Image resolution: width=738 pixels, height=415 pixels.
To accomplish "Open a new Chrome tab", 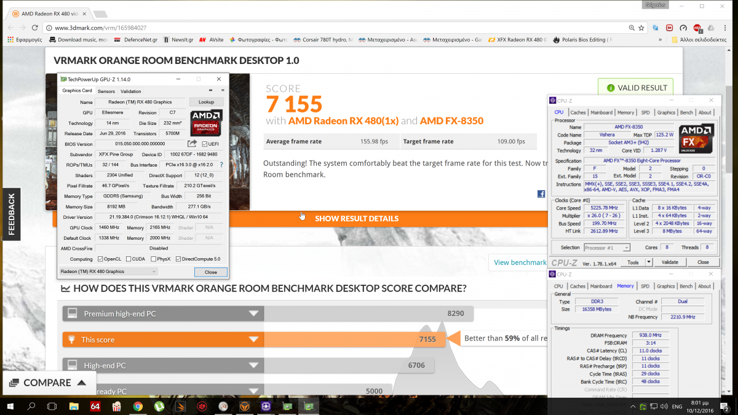I will point(99,14).
